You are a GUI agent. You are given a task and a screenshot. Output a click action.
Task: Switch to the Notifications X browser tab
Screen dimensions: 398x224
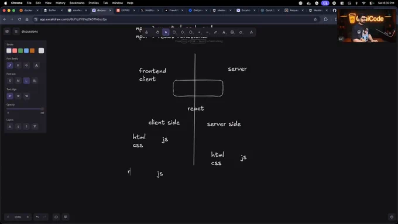coord(149,11)
